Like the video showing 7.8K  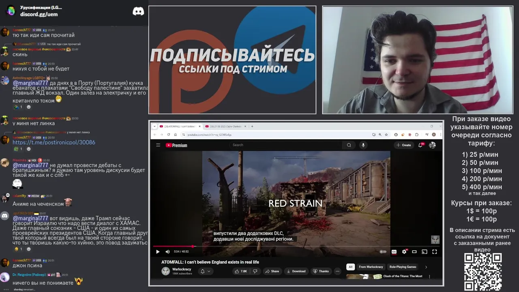coord(241,271)
